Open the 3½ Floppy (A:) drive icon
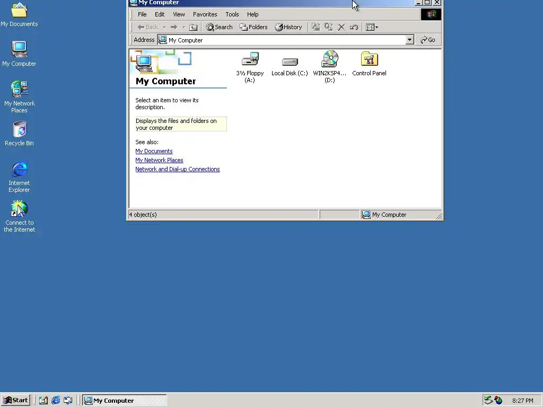The width and height of the screenshot is (543, 407). coord(250,67)
